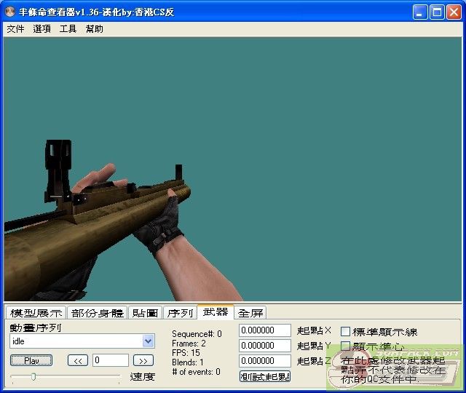Expand the idle animation sequence dropdown
The height and width of the screenshot is (393, 466).
point(148,341)
